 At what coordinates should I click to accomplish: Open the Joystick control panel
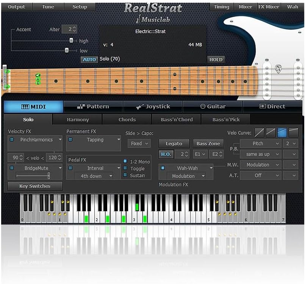[x=153, y=106]
